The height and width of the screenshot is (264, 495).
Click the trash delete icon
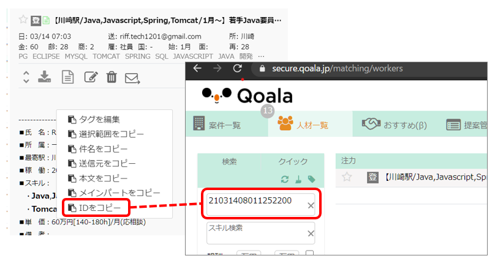click(x=111, y=77)
